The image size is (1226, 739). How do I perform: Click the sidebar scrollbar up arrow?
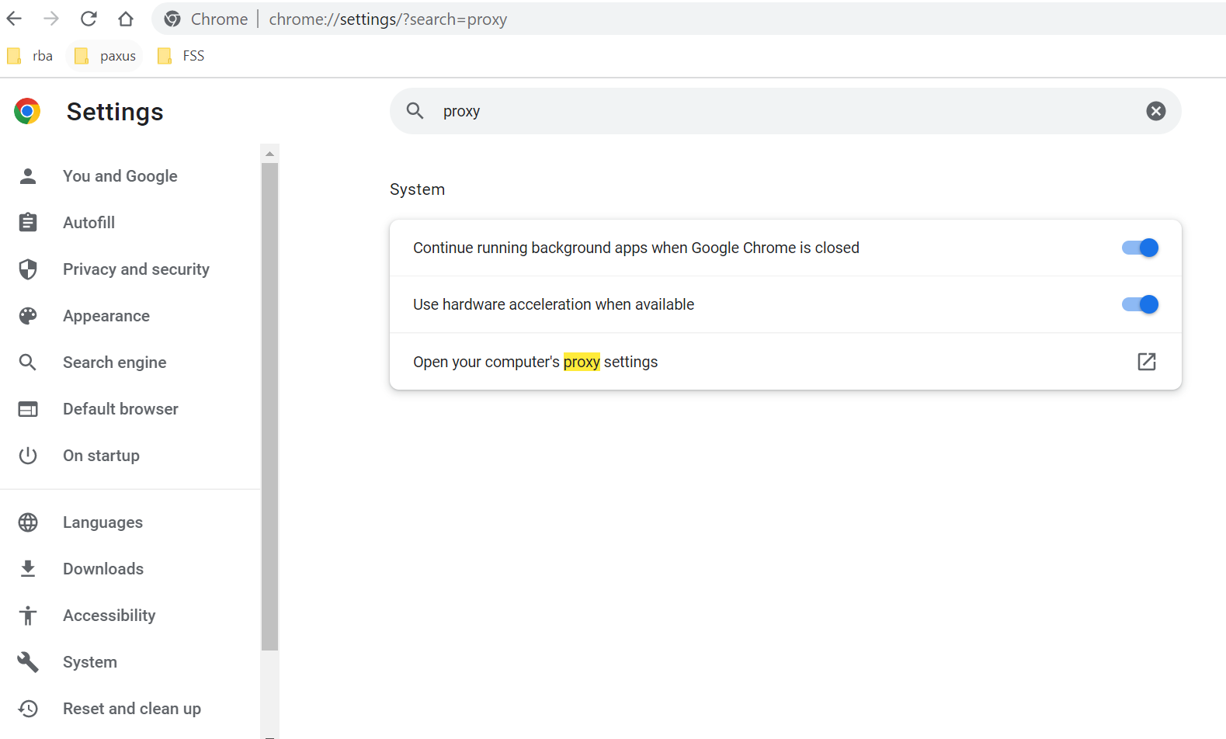269,154
